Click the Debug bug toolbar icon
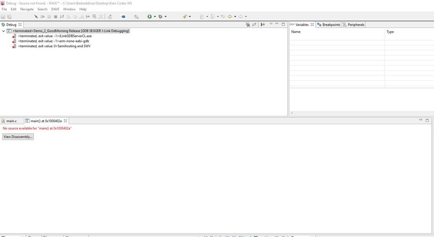Viewport: 434px width, 237px height. pyautogui.click(x=160, y=16)
